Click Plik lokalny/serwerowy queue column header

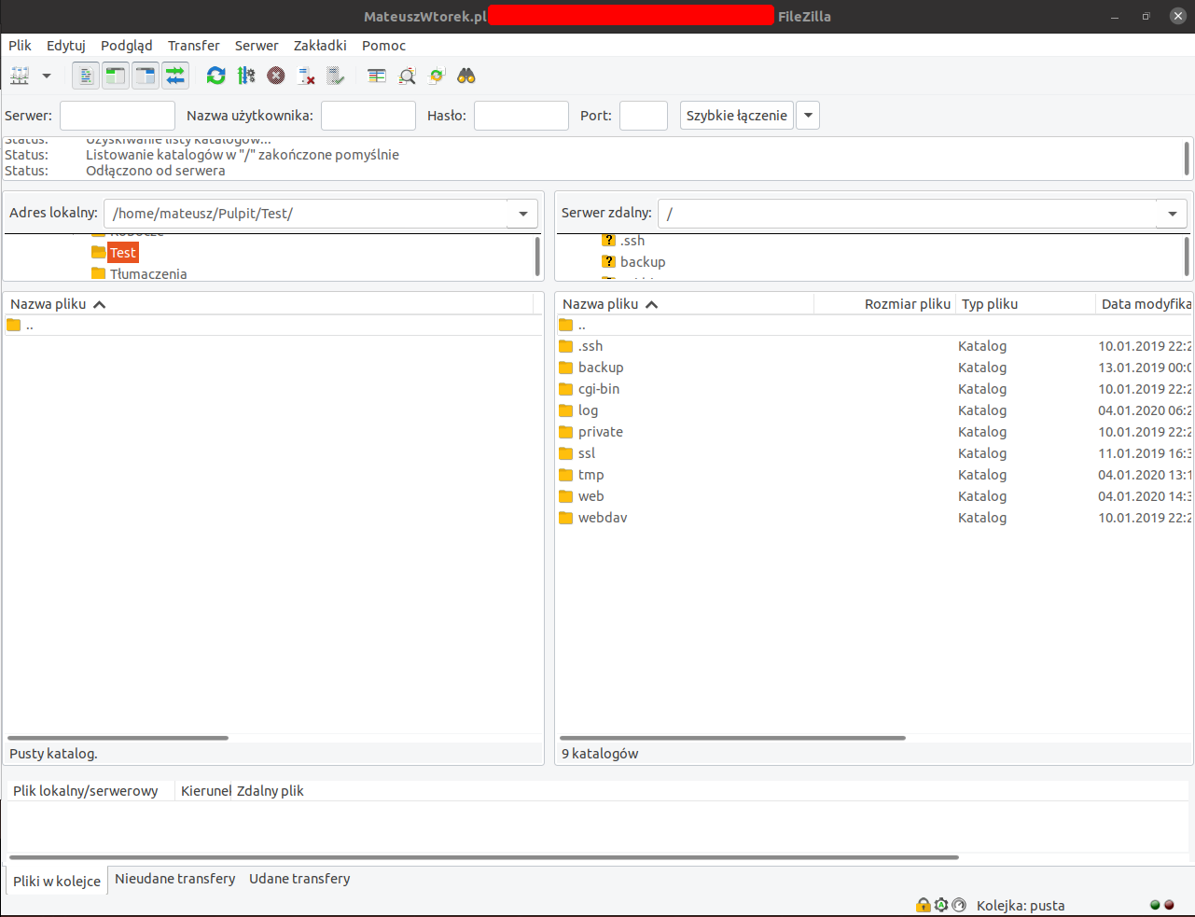pyautogui.click(x=90, y=791)
